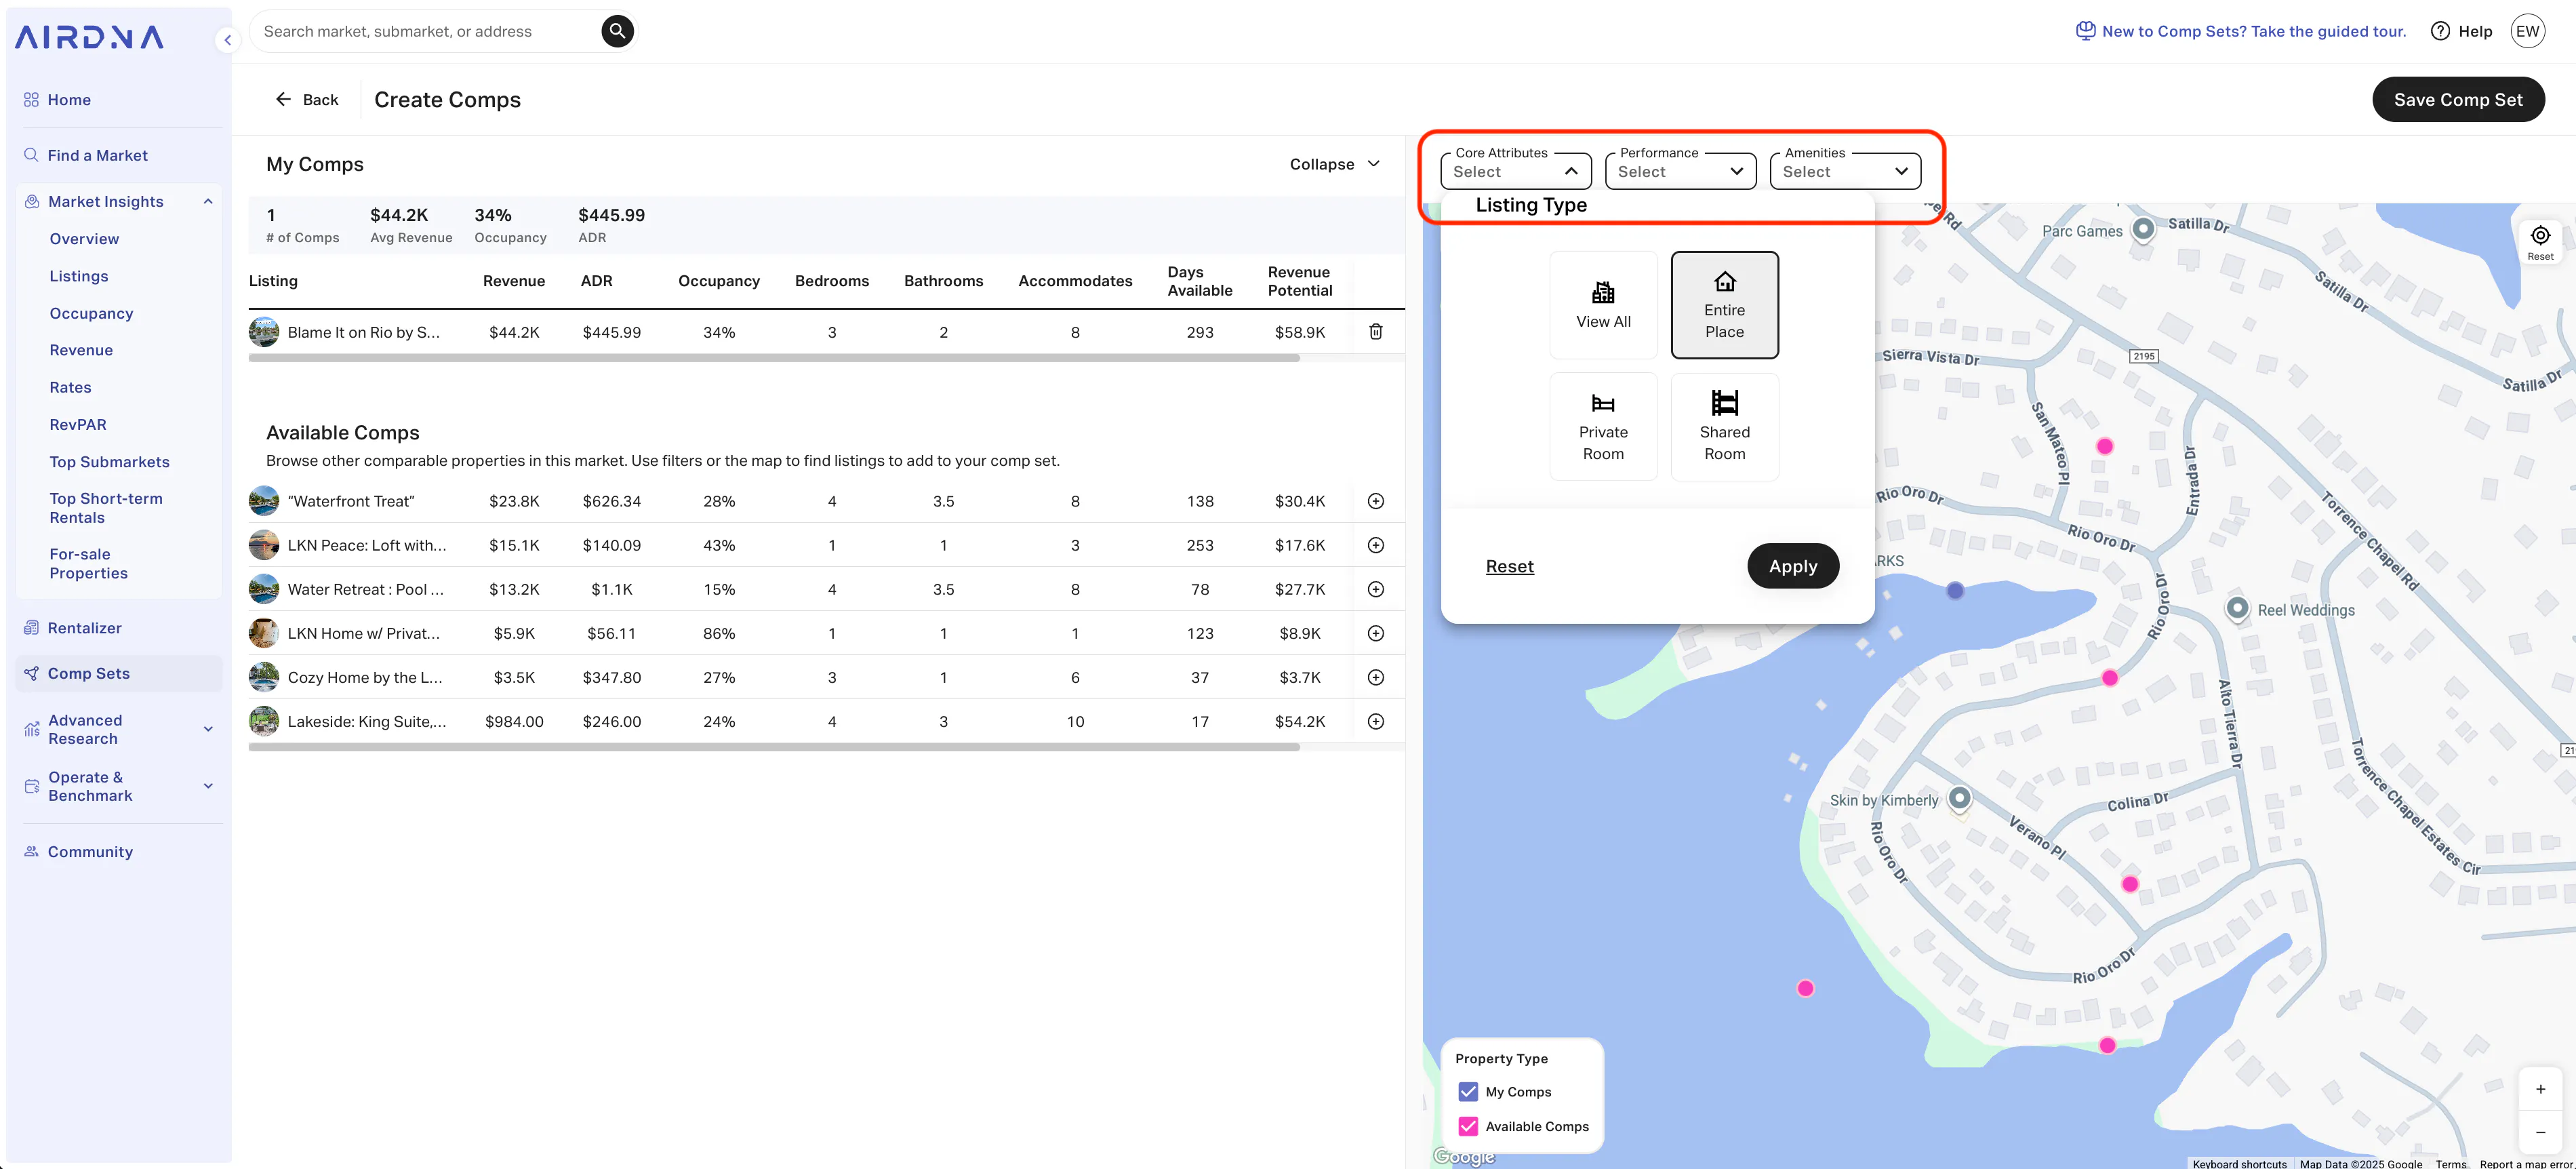2576x1169 pixels.
Task: Open the Core Attributes dropdown
Action: click(1515, 171)
